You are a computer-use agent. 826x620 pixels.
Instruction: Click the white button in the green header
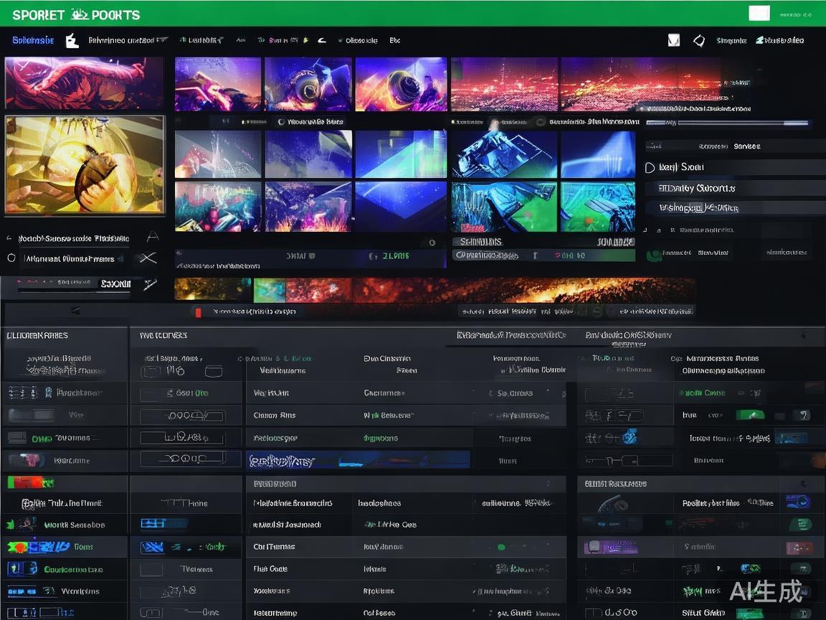pyautogui.click(x=759, y=13)
